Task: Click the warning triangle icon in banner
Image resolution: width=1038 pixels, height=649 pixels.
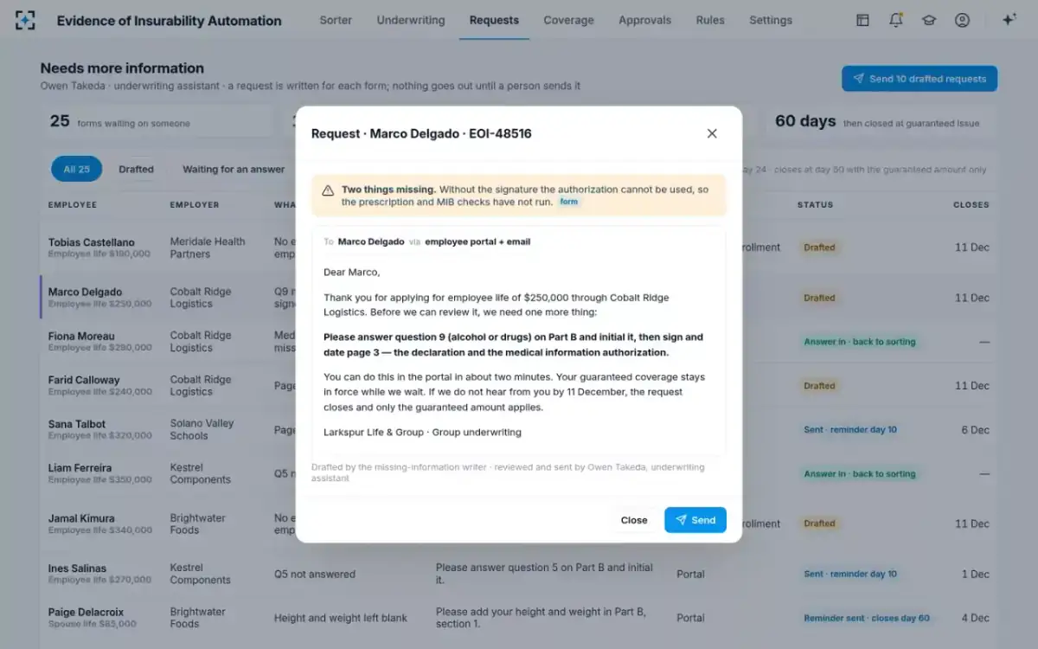Action: pos(328,190)
